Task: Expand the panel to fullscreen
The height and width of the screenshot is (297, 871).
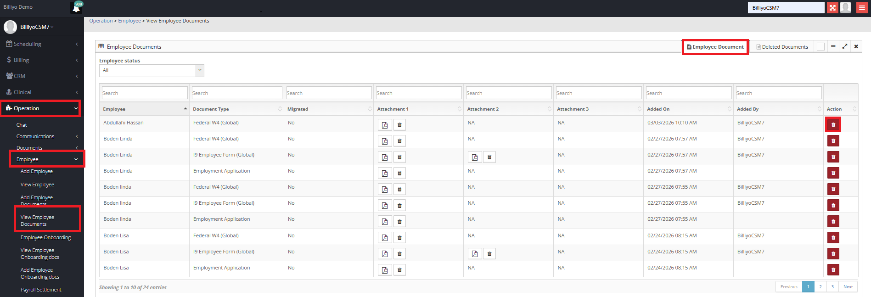Action: (844, 46)
